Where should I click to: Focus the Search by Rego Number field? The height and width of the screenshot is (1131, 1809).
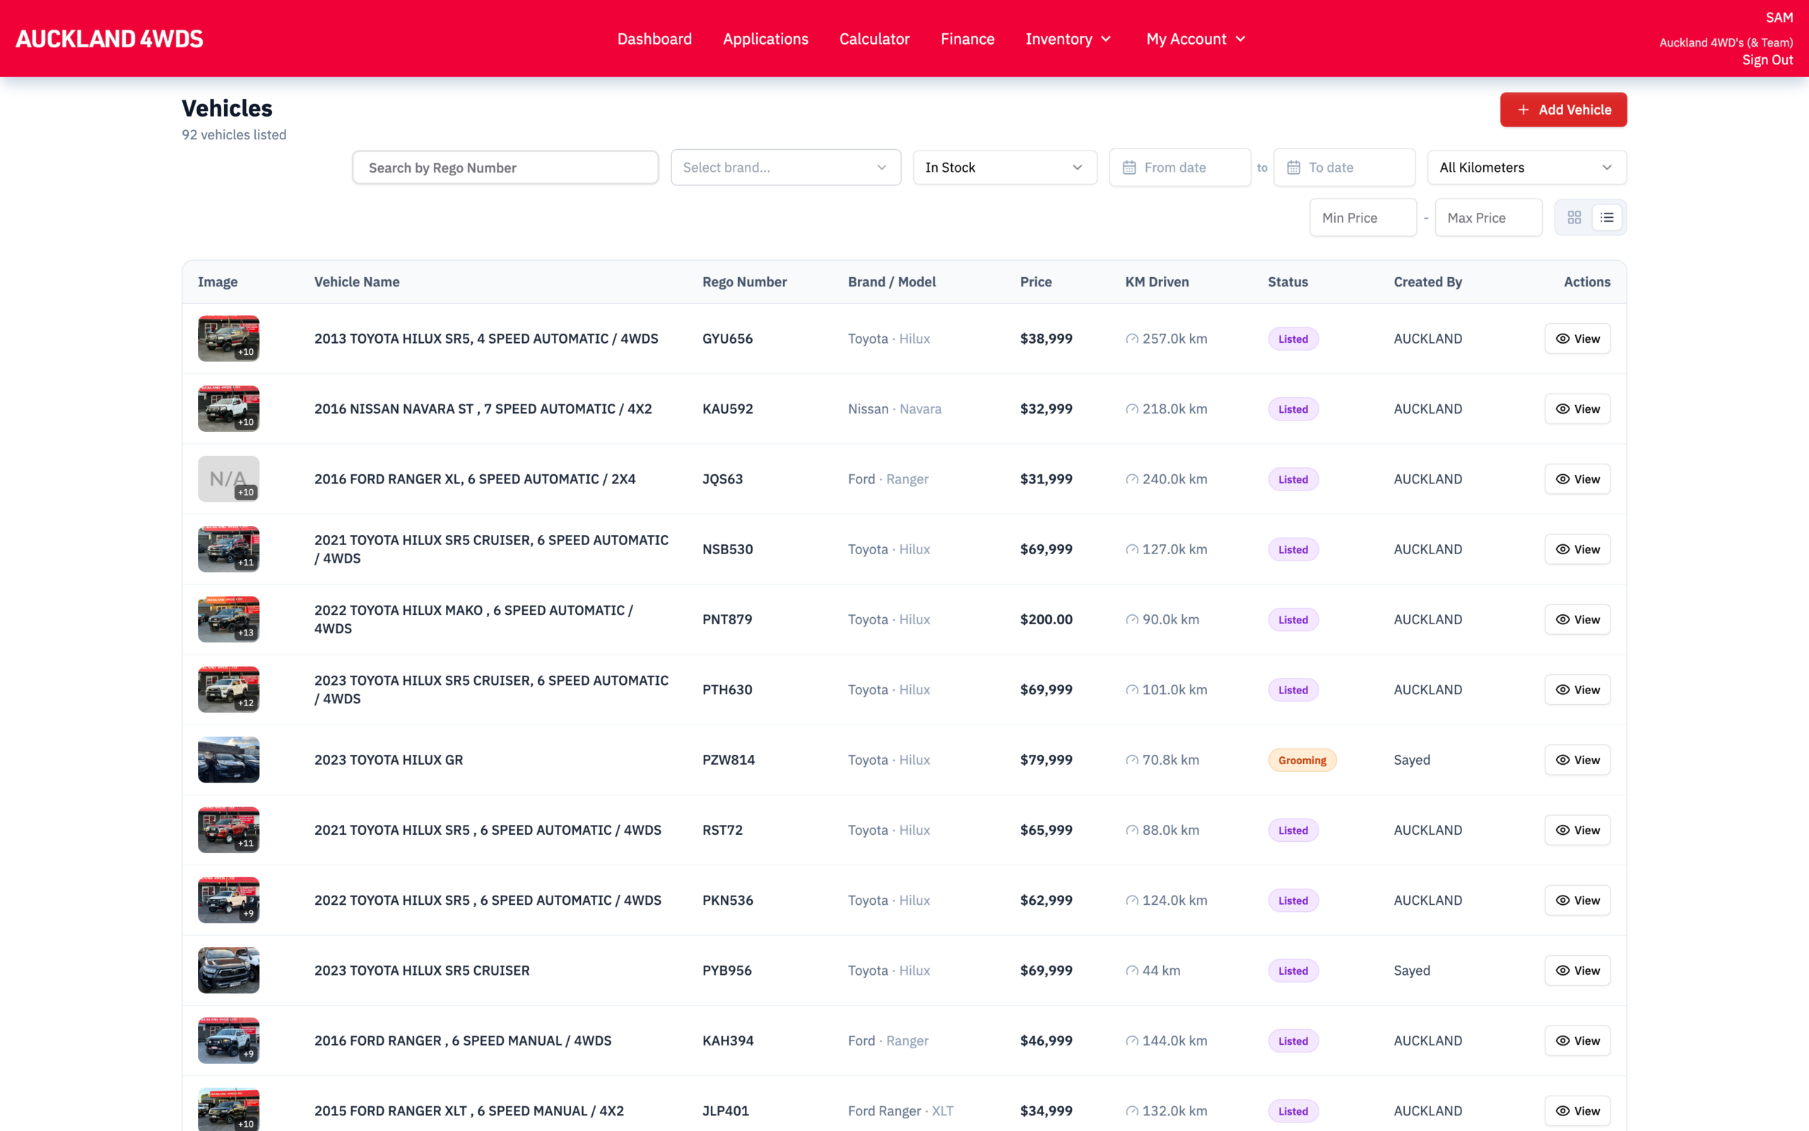(x=505, y=168)
